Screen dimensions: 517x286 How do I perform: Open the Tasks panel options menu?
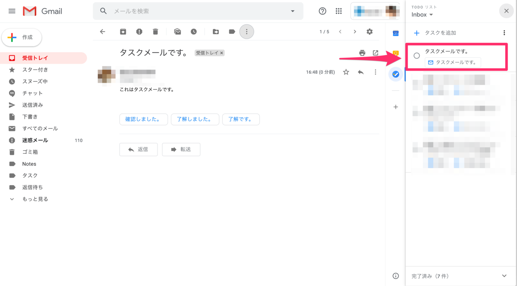(504, 33)
